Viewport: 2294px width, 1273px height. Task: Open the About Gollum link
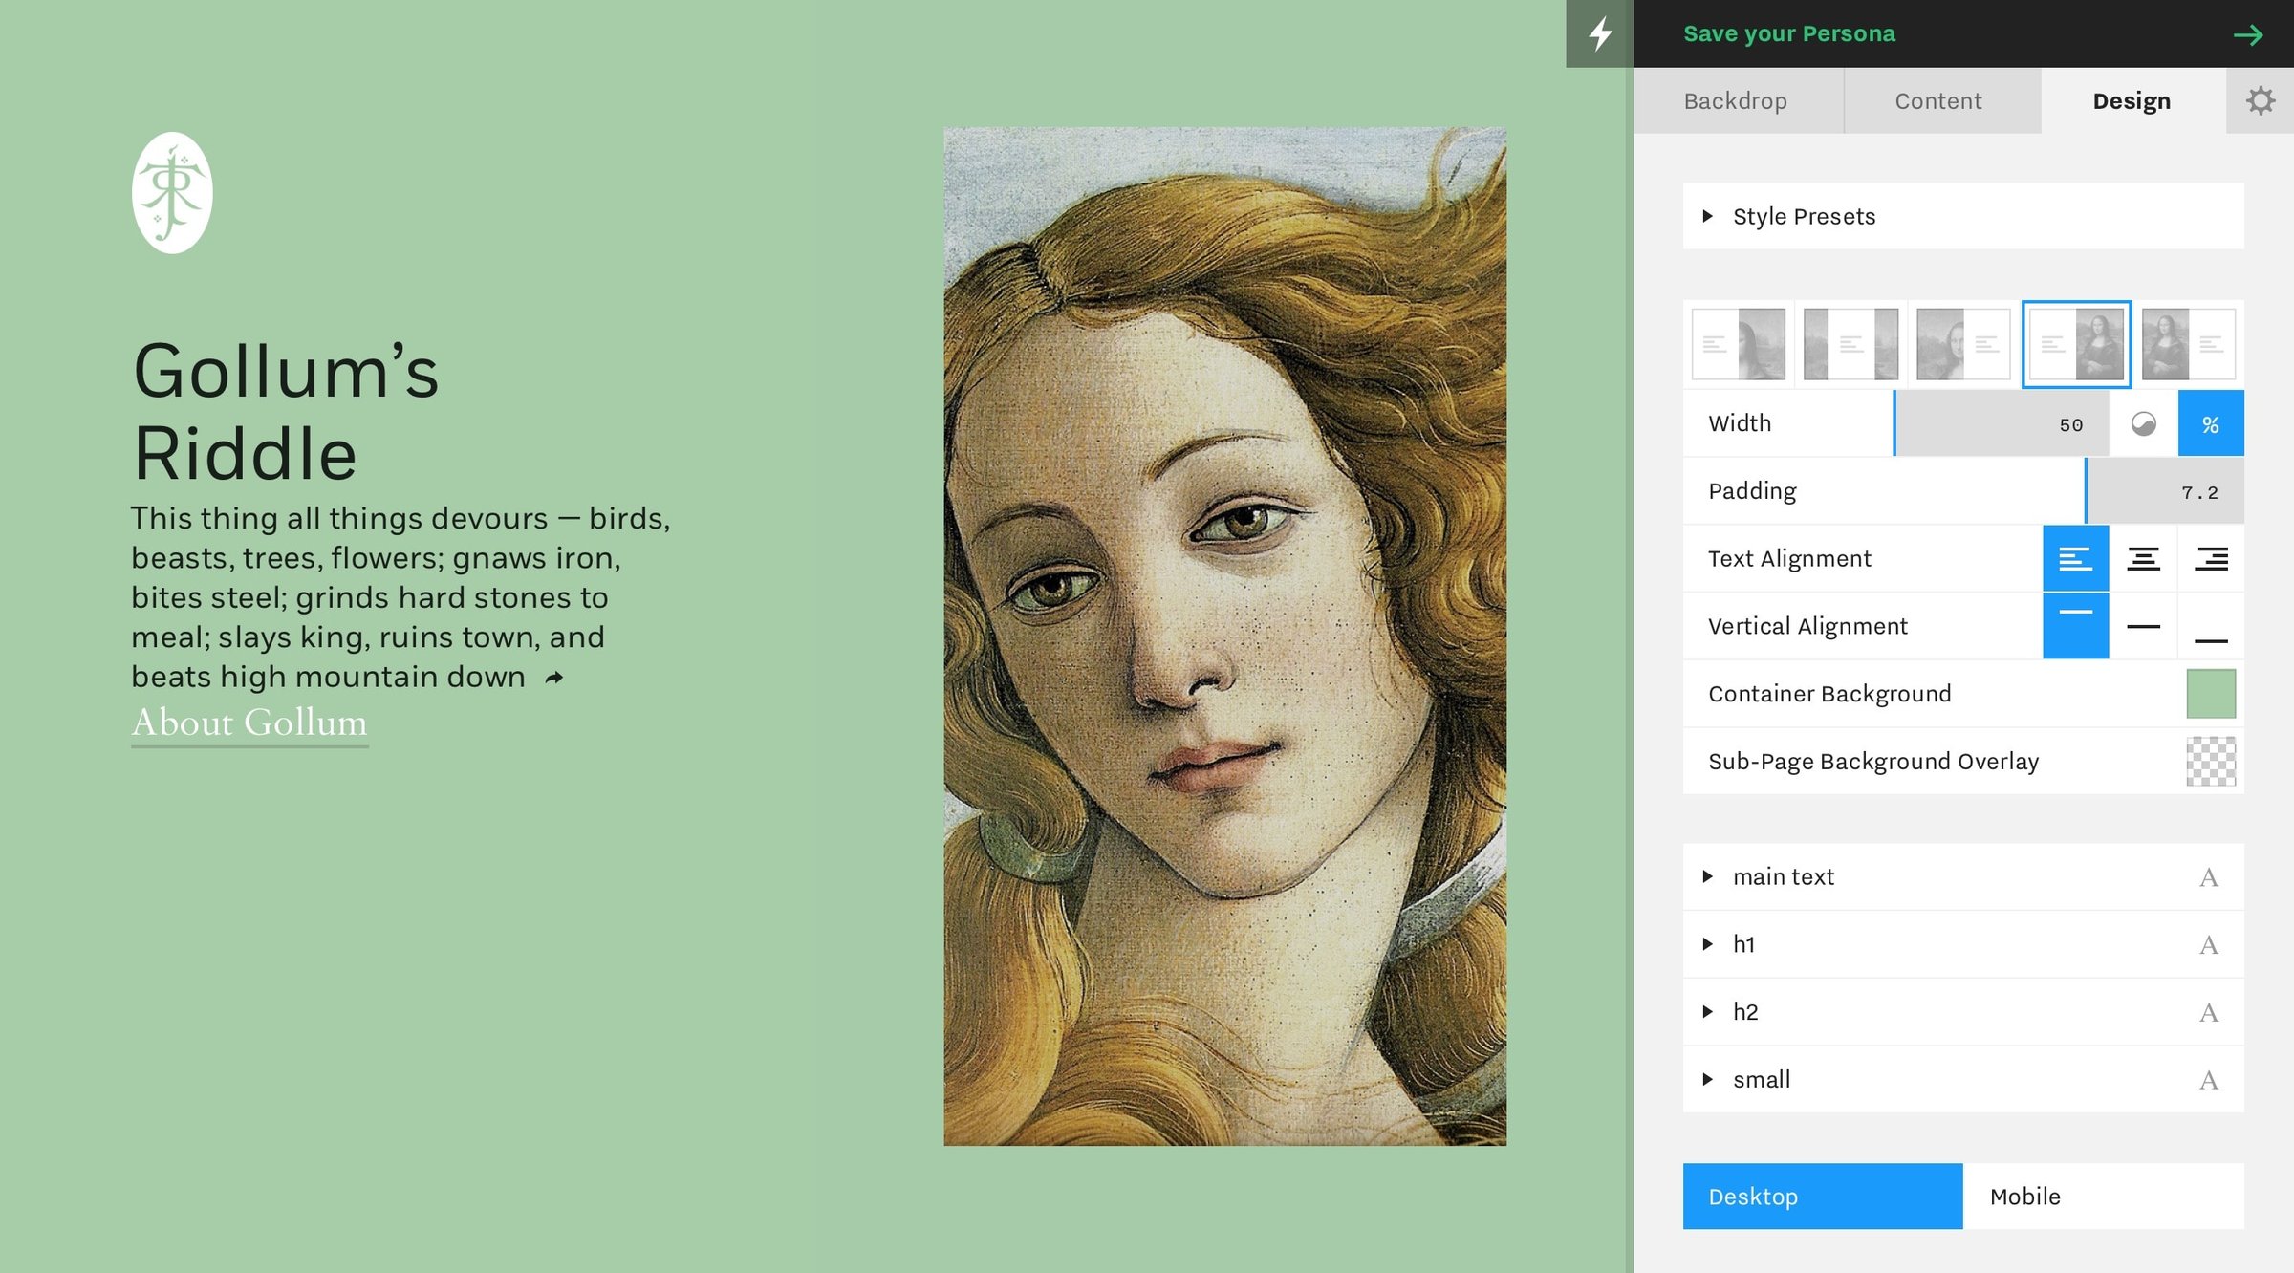click(249, 723)
